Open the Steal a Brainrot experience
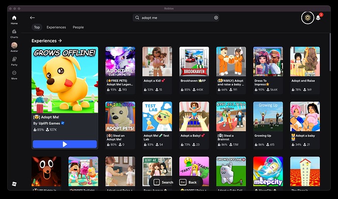 (x=231, y=125)
